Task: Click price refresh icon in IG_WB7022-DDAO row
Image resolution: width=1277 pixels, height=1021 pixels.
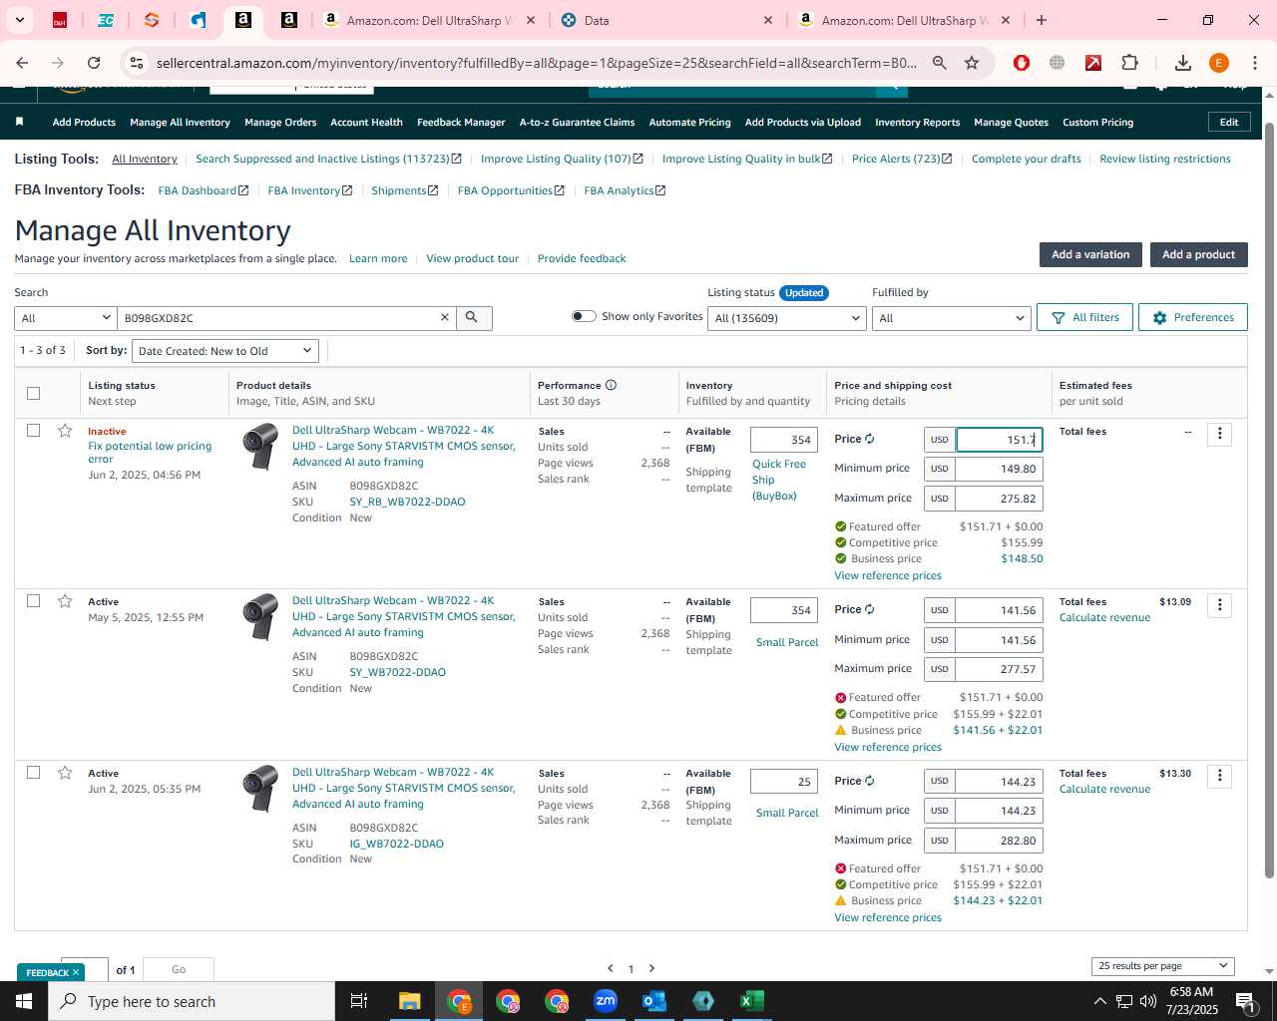Action: pyautogui.click(x=870, y=781)
